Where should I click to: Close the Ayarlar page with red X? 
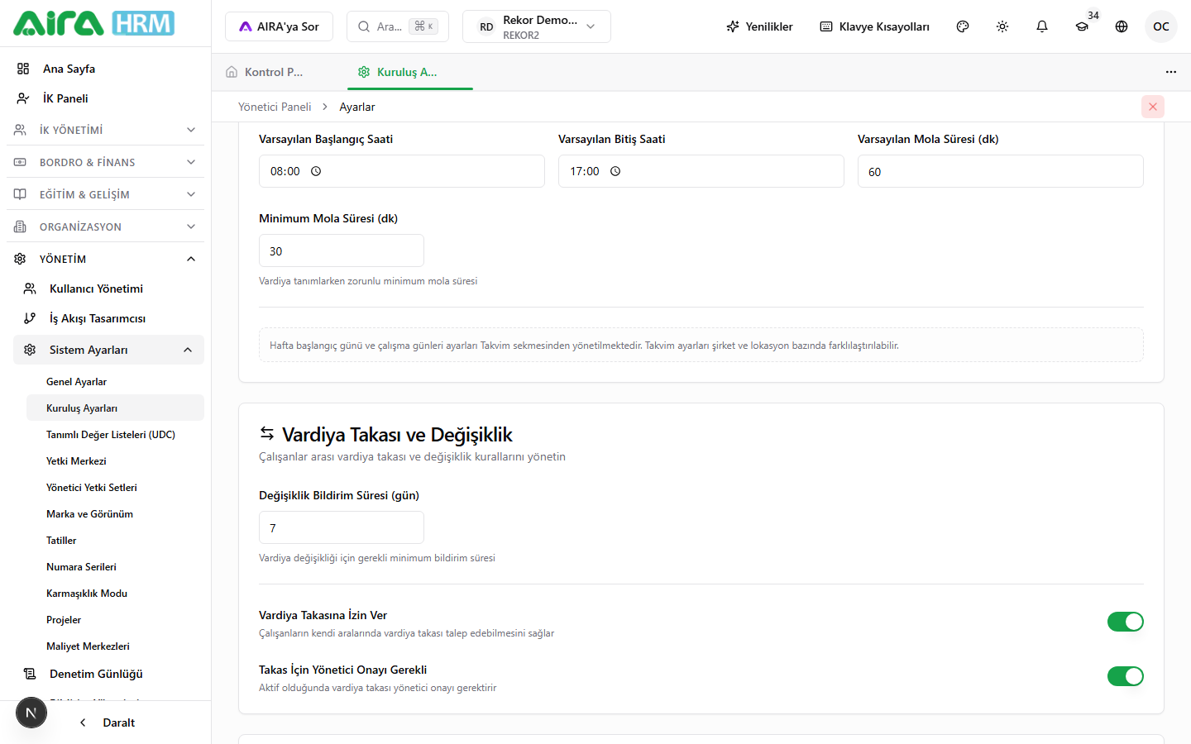pos(1153,107)
